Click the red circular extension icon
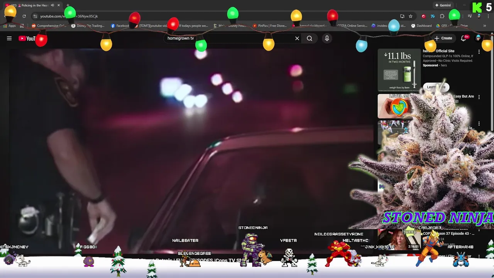 click(424, 16)
